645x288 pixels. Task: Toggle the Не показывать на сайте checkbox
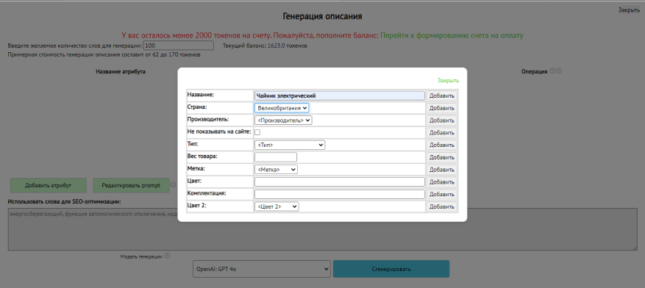click(x=257, y=132)
